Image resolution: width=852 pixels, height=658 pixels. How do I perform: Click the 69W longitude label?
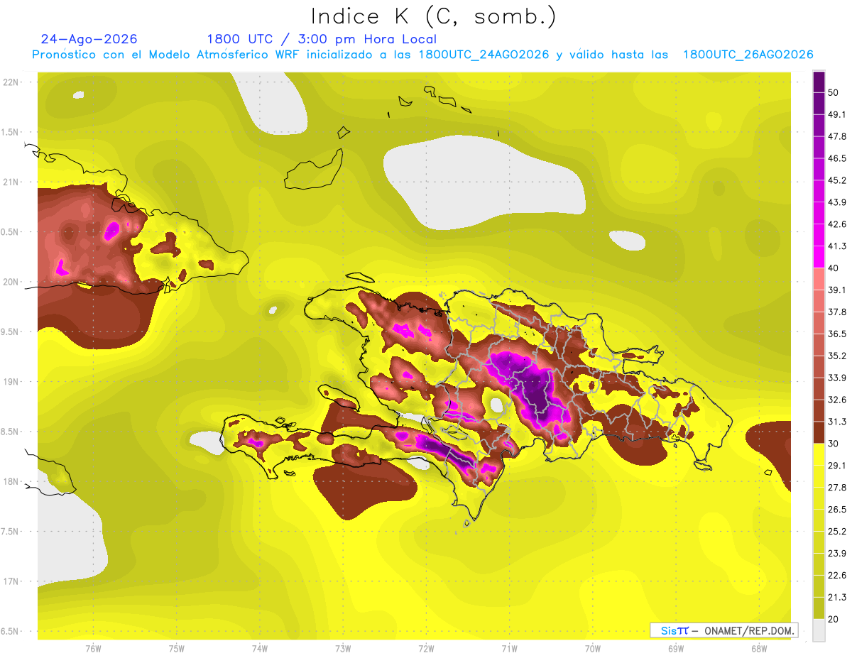676,649
